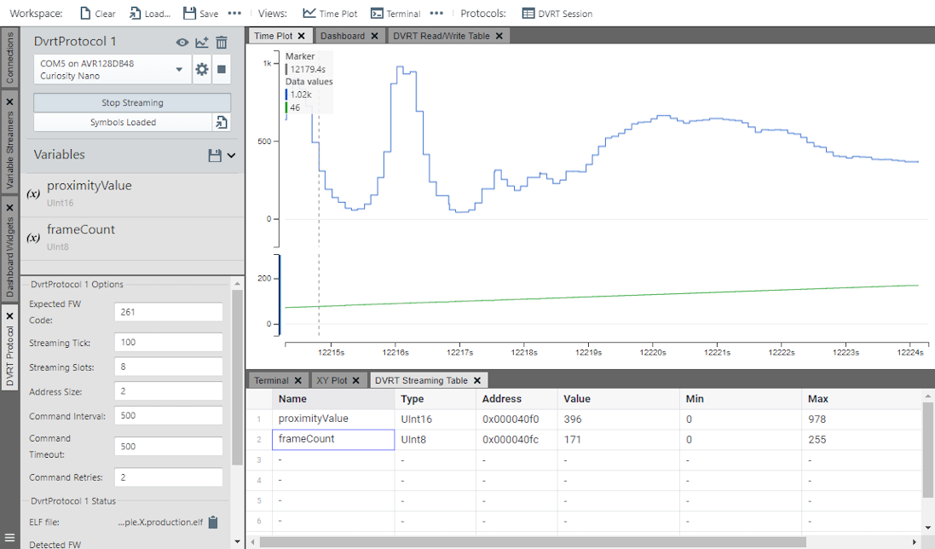Image resolution: width=935 pixels, height=549 pixels.
Task: Open DVRT Session from Protocols
Action: point(557,14)
